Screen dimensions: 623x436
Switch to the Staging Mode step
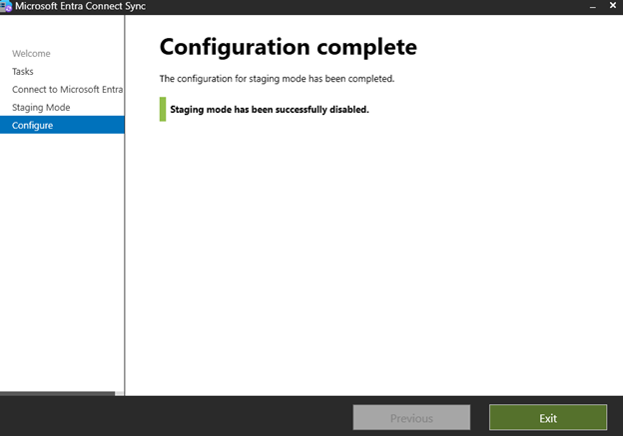[x=41, y=108]
